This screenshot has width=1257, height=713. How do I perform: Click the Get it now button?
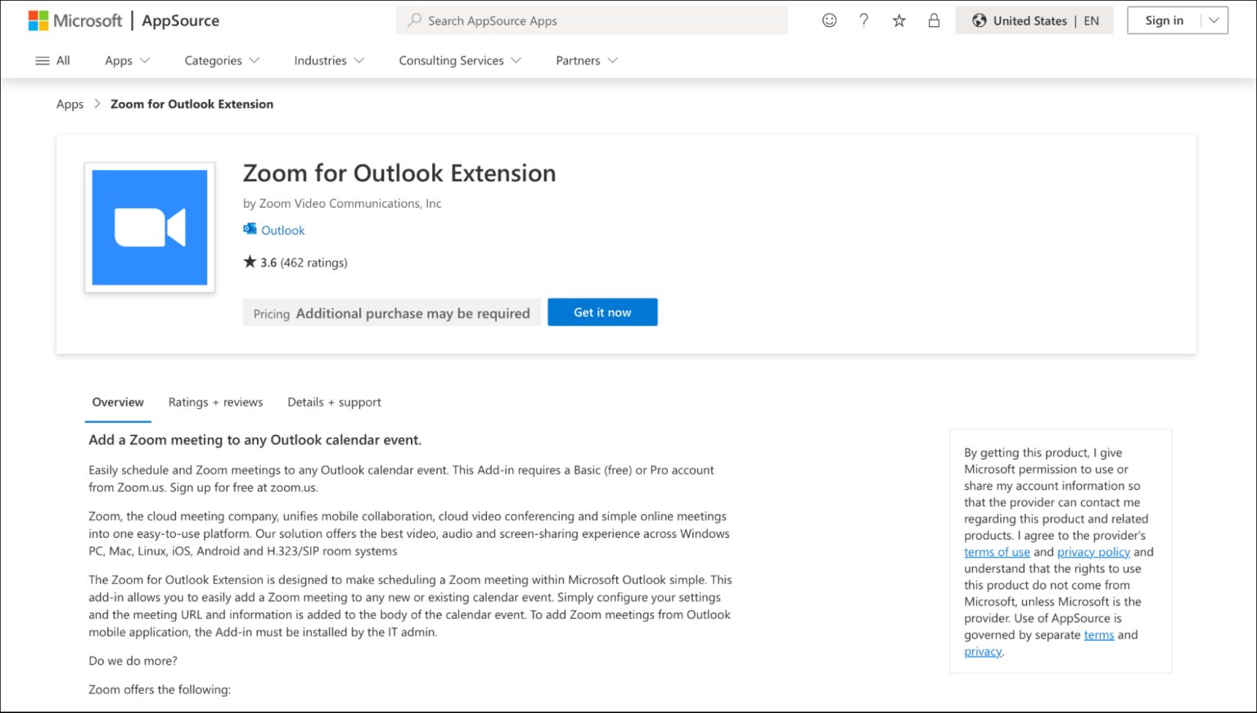(602, 312)
